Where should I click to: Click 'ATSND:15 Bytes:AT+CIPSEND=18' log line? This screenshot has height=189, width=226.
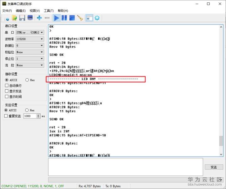[x=78, y=135]
